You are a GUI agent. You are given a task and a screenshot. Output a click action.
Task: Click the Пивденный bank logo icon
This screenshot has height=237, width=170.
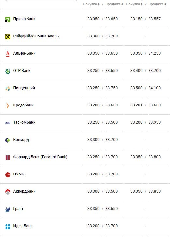[x=8, y=89]
